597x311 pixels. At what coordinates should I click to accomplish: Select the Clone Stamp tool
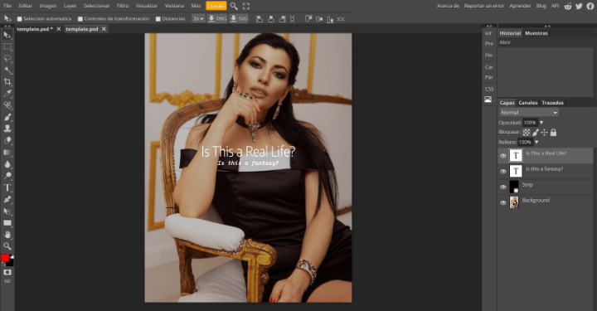(x=7, y=129)
